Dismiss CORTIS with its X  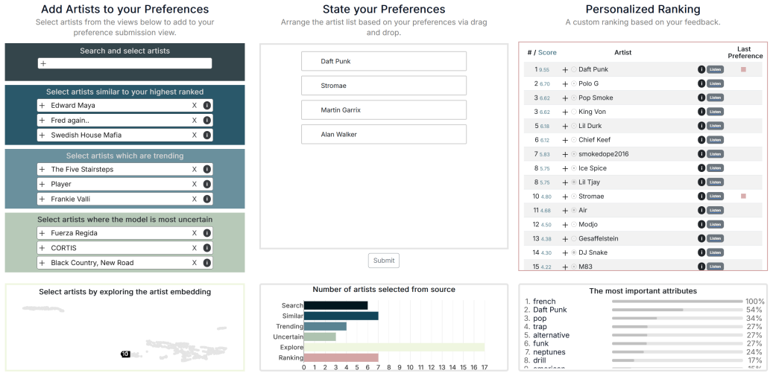(195, 248)
